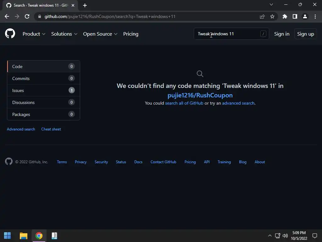
Task: Click the GitHub octocat logo in header
Action: click(x=10, y=33)
